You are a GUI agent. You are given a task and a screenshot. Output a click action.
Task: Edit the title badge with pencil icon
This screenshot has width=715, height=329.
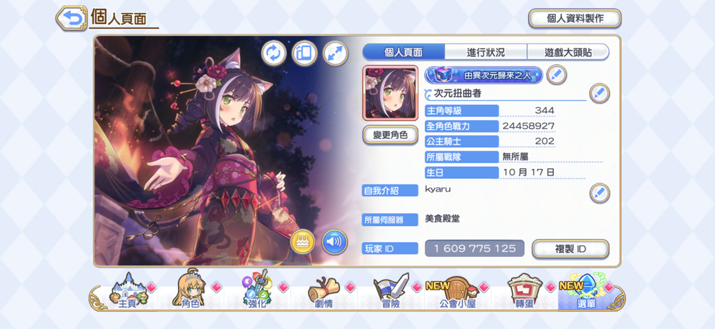556,74
